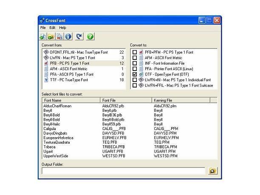The height and width of the screenshot is (195, 260).
Task: Check the INF - Font Information File box
Action: pyautogui.click(x=135, y=63)
